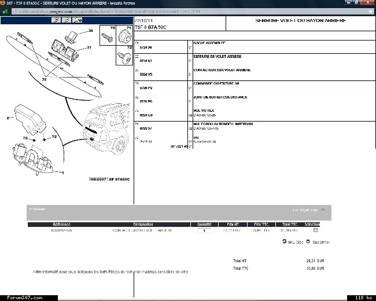376x301 pixels.
Task: Click designation SERRURE DE VOLET ARRIERE
Action: (x=218, y=56)
